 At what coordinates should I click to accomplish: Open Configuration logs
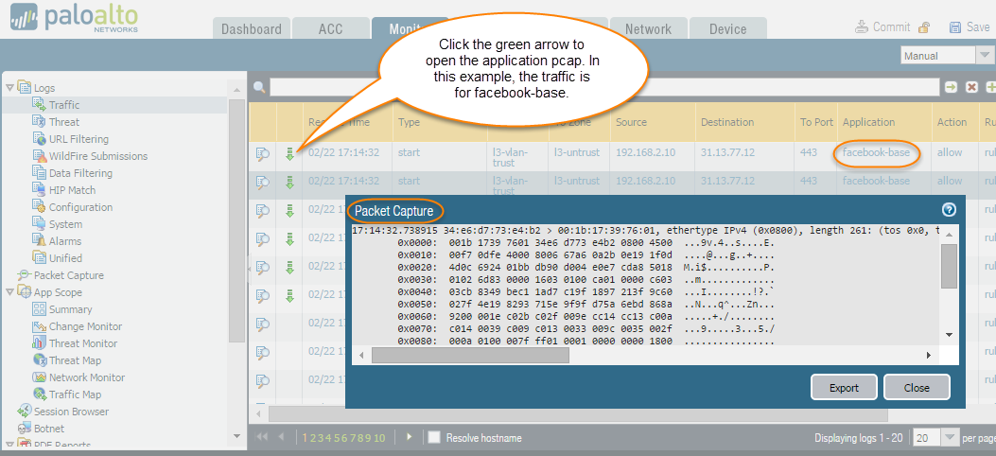[80, 207]
